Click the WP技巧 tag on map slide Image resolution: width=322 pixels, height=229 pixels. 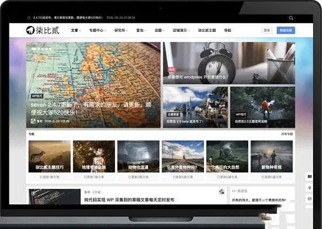37,96
